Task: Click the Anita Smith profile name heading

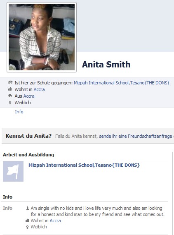Action: (106, 64)
